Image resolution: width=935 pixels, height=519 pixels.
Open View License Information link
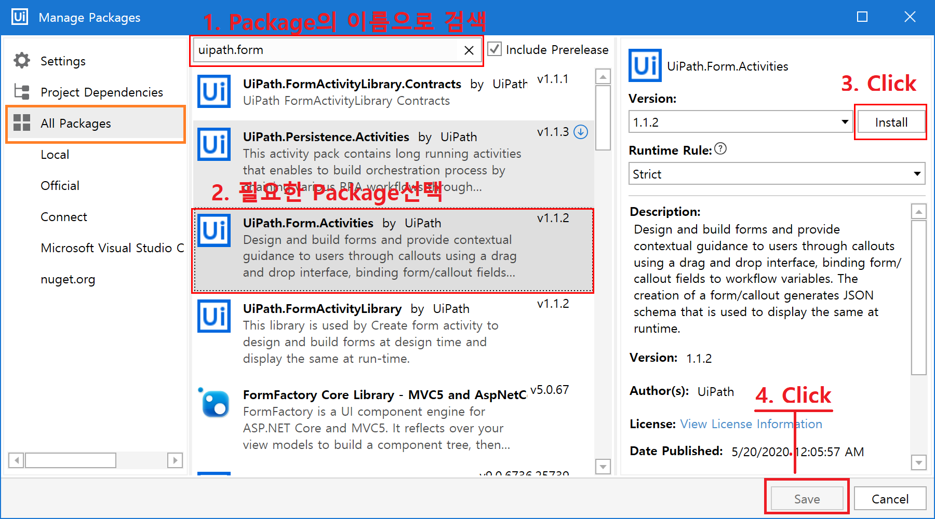pyautogui.click(x=751, y=424)
